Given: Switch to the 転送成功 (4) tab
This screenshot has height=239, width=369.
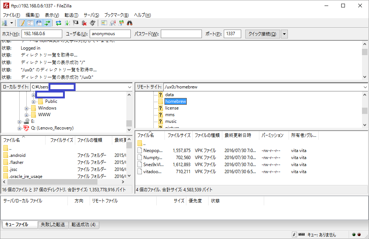Looking at the screenshot, I should pos(83,225).
